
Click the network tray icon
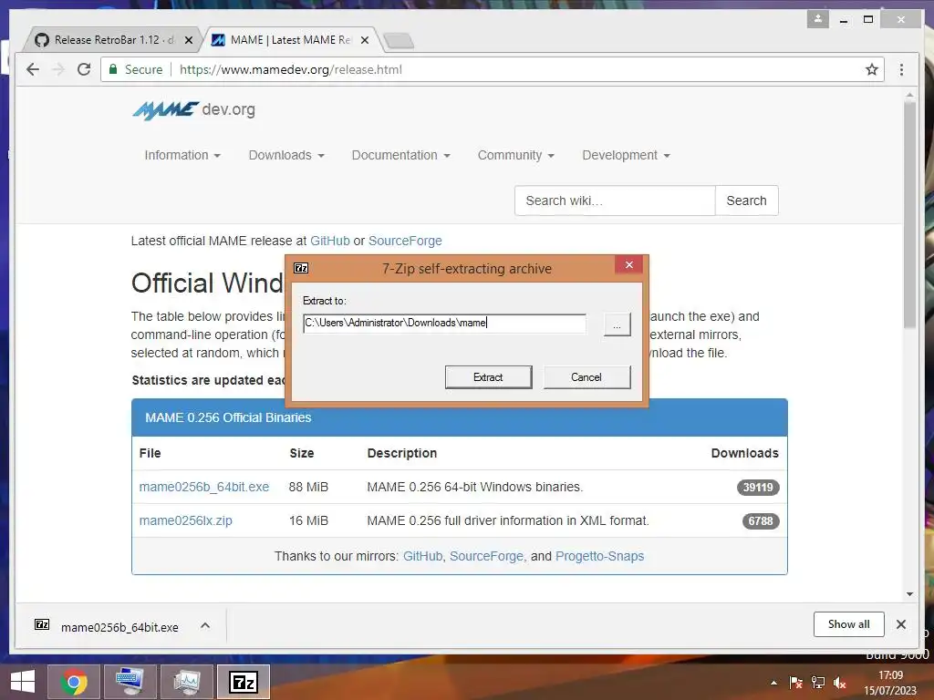tap(818, 683)
